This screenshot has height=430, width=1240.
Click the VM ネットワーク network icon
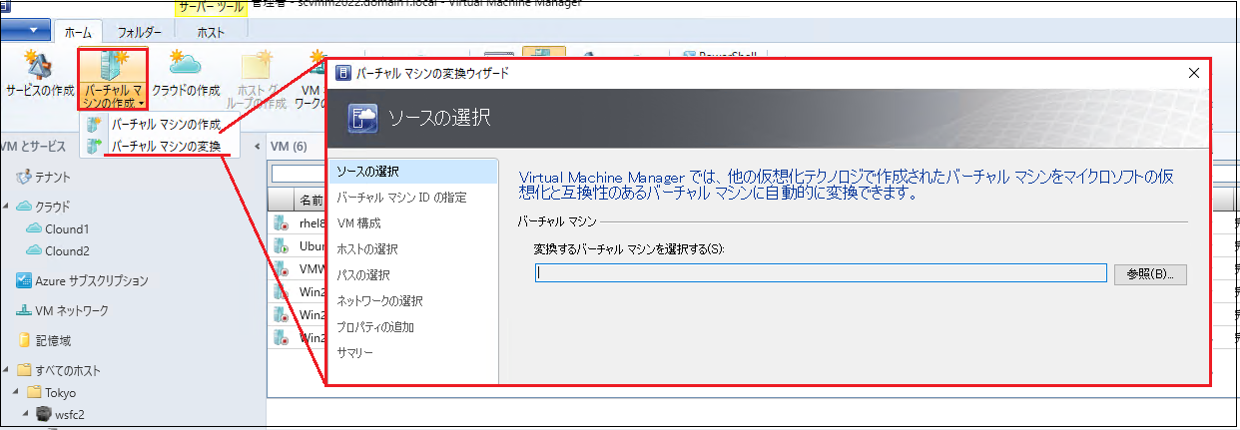click(24, 310)
